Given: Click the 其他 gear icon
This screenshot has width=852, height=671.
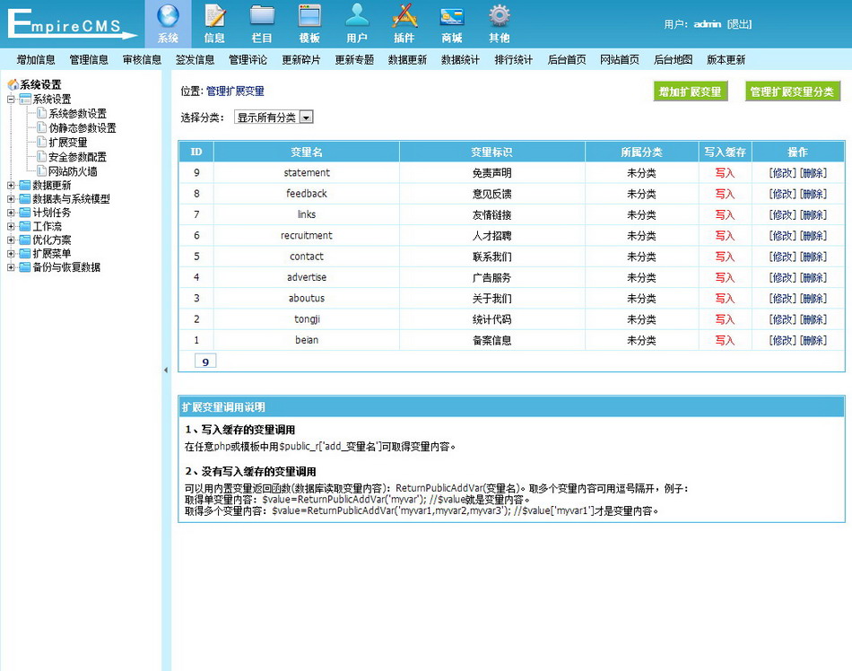Looking at the screenshot, I should [500, 16].
